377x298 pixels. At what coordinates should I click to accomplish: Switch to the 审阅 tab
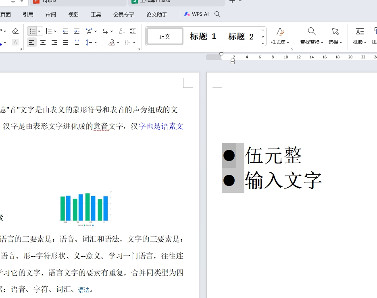51,14
